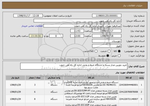Click the اطلاعات کالاهای مورد نیاز section heading

(130, 73)
